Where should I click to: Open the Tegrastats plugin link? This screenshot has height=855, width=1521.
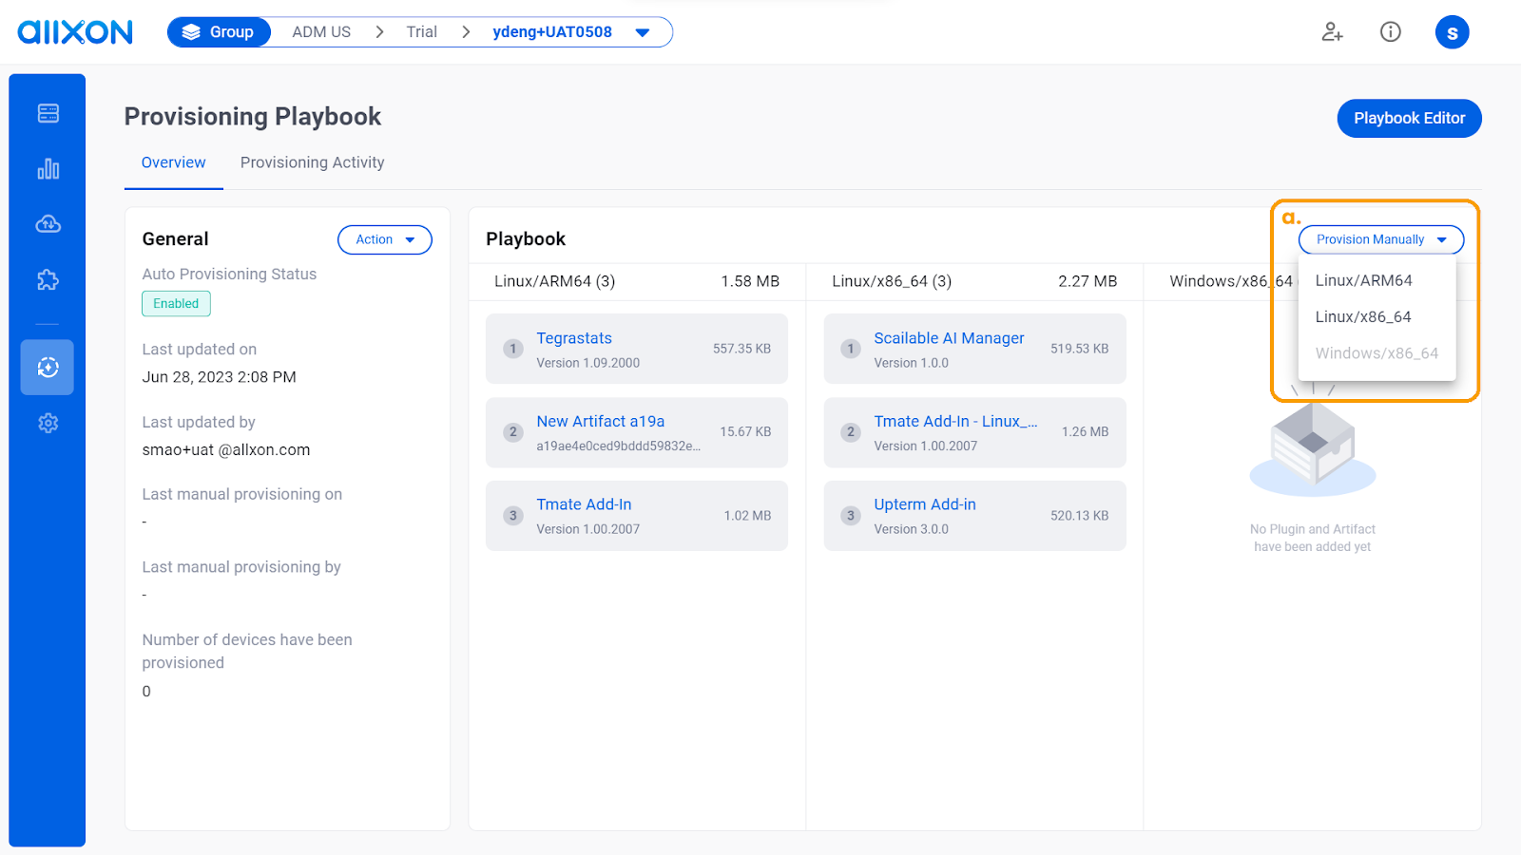[574, 338]
